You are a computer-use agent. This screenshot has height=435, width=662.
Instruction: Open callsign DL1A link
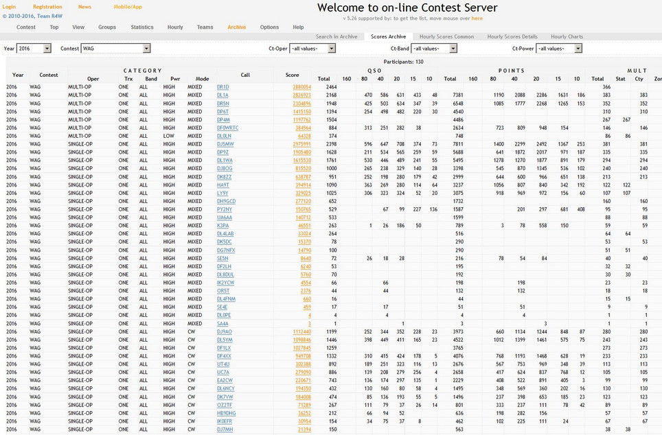(222, 95)
